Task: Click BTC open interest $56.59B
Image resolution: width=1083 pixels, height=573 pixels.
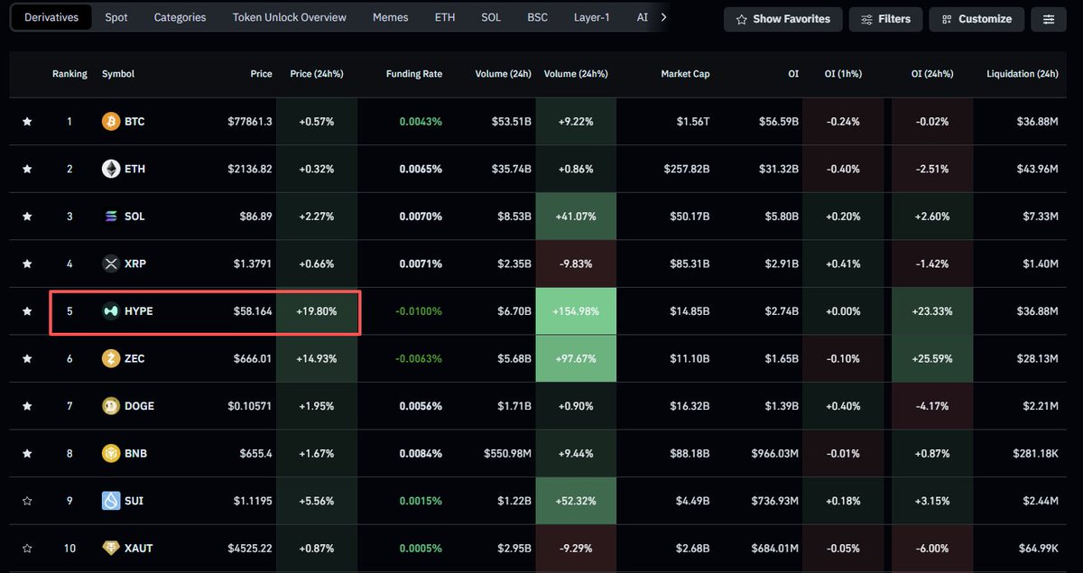Action: point(777,122)
